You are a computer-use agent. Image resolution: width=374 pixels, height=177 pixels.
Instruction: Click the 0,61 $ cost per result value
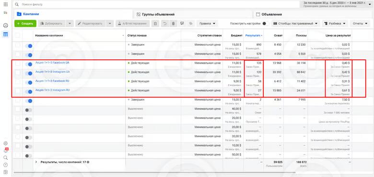pos(345,90)
